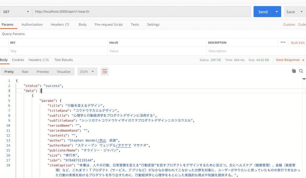This screenshot has width=306, height=178.
Task: Open the Headers (7) request tab
Action: (x=60, y=24)
